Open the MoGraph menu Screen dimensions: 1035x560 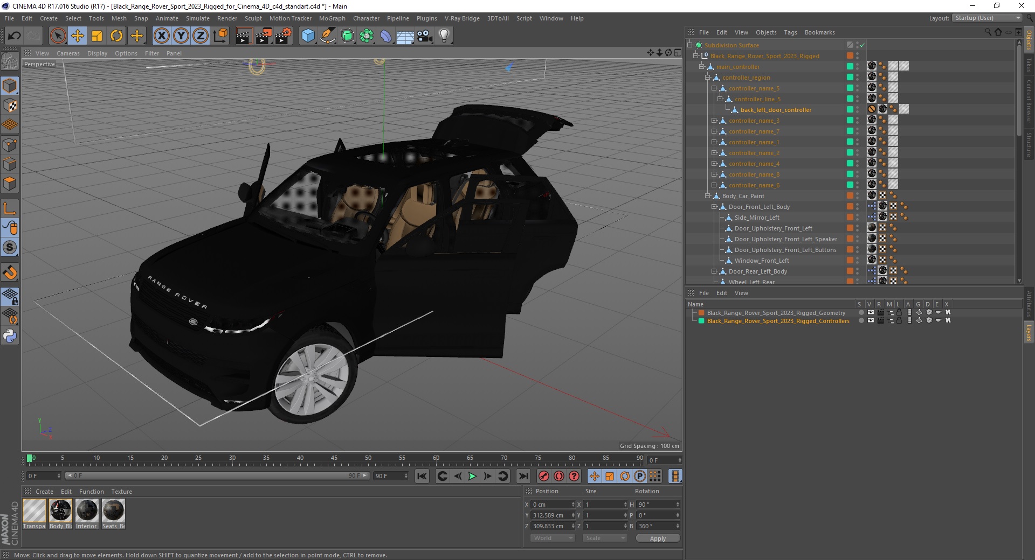coord(332,18)
